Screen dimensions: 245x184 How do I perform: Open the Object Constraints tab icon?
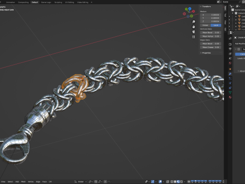(x=230, y=88)
